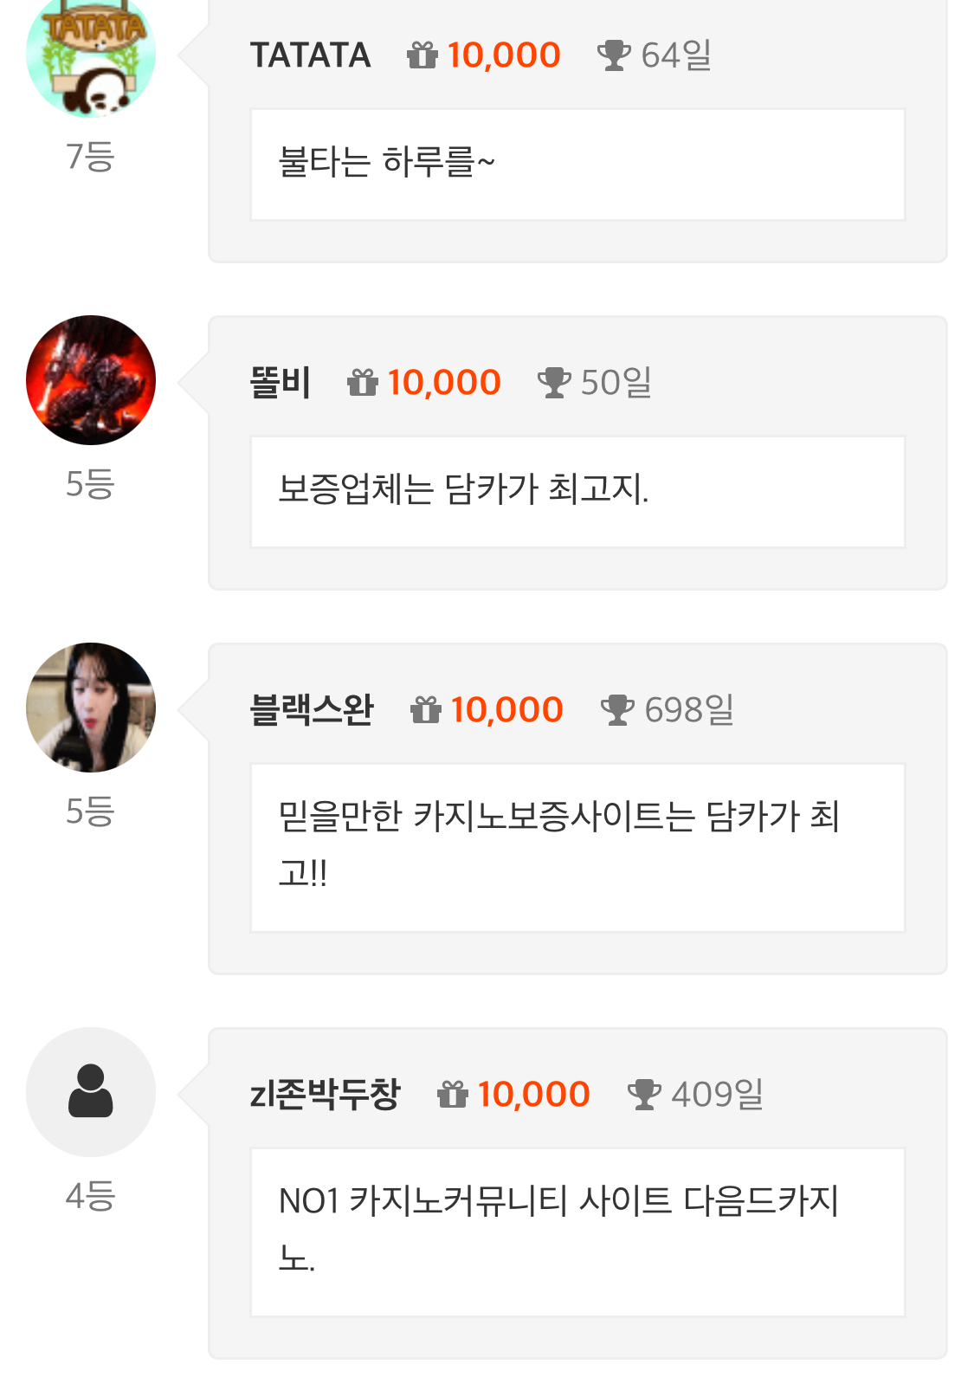Click 지존박두창's default user avatar icon

[91, 1092]
